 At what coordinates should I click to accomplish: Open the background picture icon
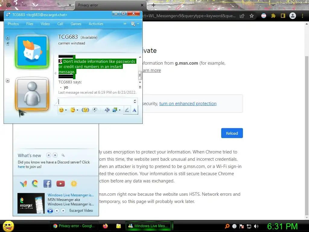coord(115,110)
